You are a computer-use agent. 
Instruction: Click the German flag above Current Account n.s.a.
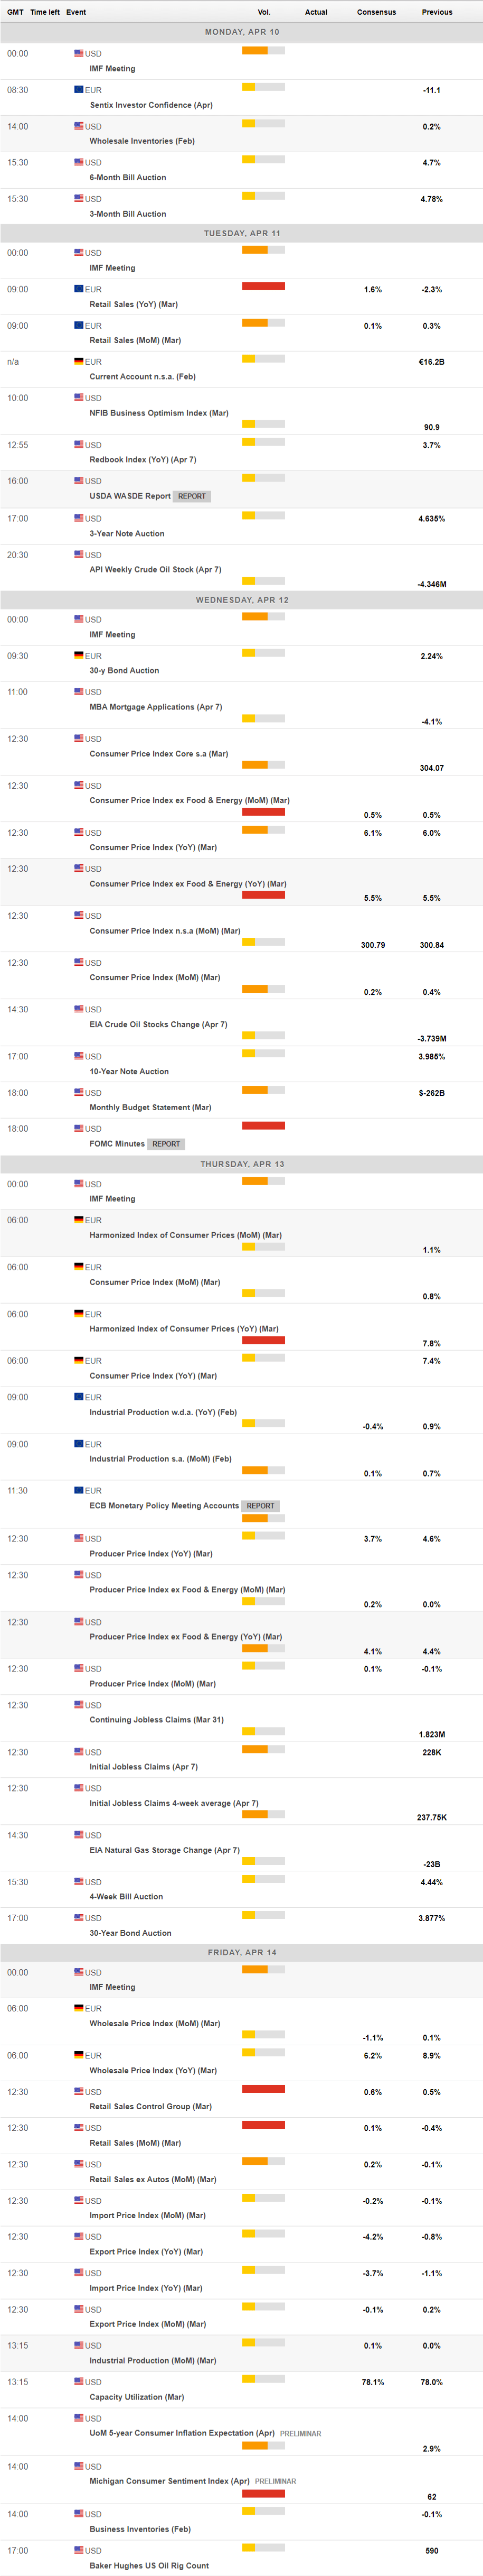79,362
